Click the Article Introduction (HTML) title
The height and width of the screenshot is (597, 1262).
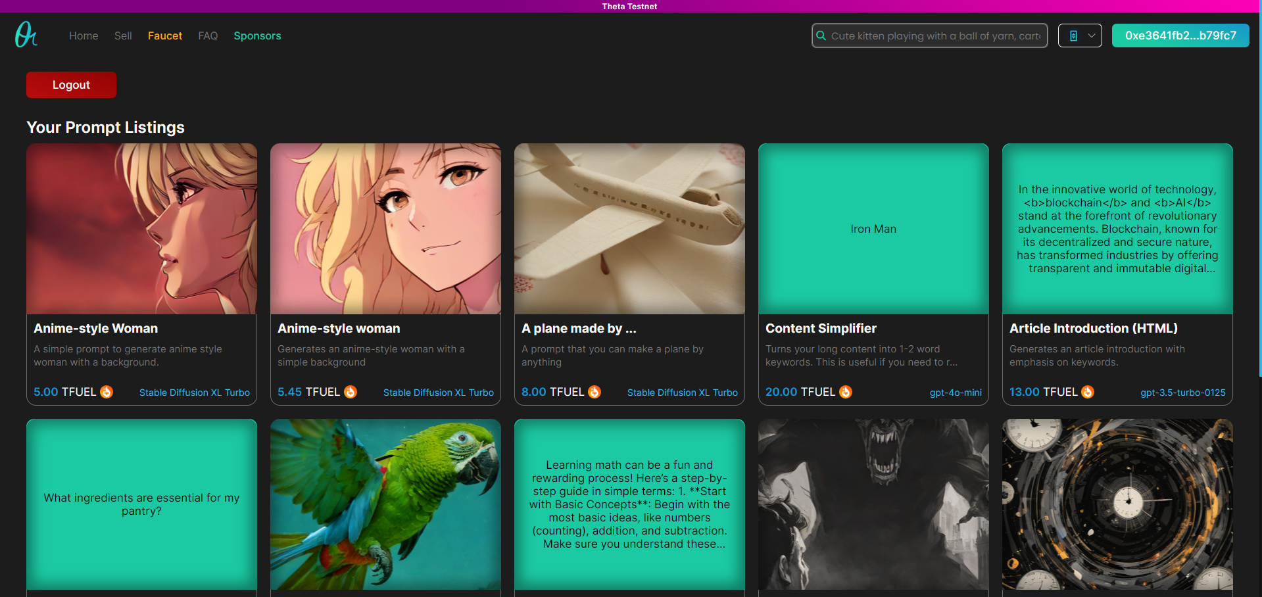coord(1094,328)
